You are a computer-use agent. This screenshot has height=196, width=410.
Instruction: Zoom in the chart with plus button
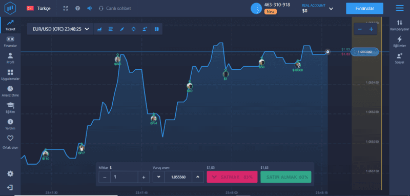(x=371, y=29)
